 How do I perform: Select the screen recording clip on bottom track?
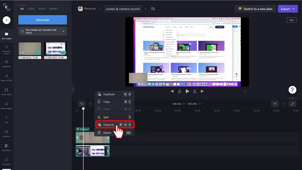92,151
